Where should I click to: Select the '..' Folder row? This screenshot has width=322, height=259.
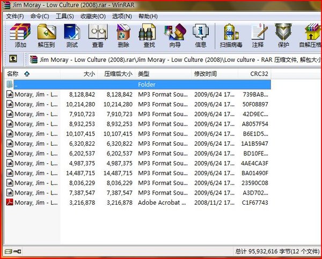pyautogui.click(x=142, y=84)
